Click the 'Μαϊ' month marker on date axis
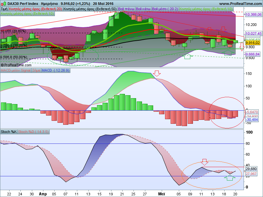263x197 pixels. tap(161, 194)
